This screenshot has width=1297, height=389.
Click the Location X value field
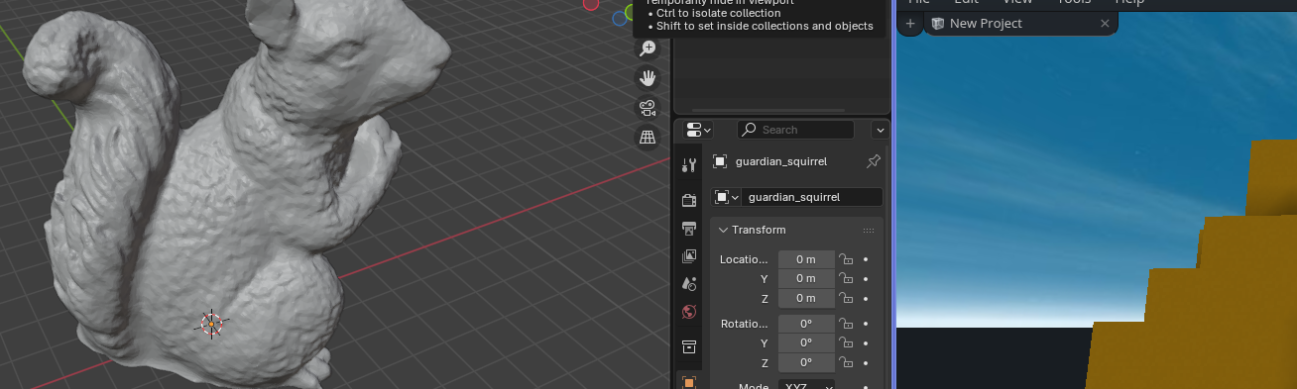pos(806,259)
